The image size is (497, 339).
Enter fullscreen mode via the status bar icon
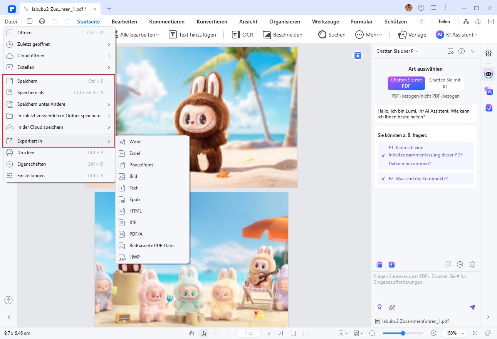[x=475, y=333]
